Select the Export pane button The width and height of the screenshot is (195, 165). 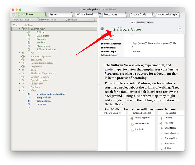pyautogui.click(x=150, y=22)
